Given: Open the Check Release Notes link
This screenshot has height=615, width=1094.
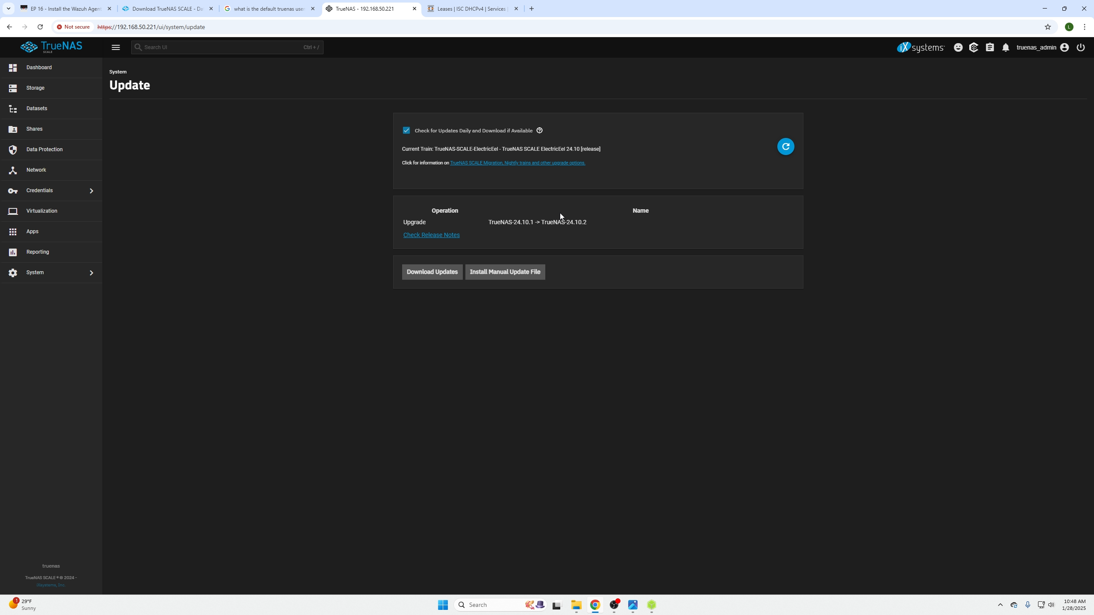Looking at the screenshot, I should coord(431,235).
